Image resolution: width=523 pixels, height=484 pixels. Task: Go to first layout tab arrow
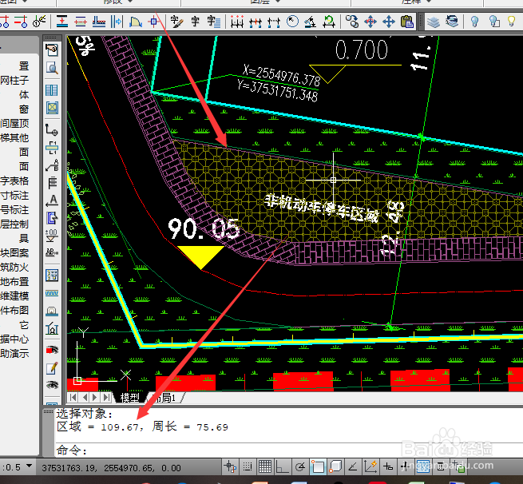click(73, 397)
